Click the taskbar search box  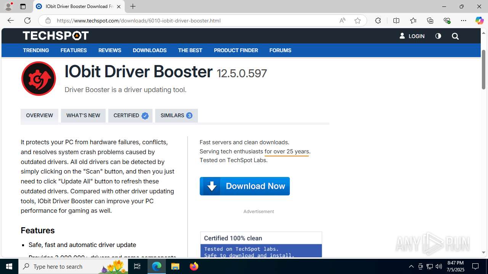pyautogui.click(x=74, y=266)
